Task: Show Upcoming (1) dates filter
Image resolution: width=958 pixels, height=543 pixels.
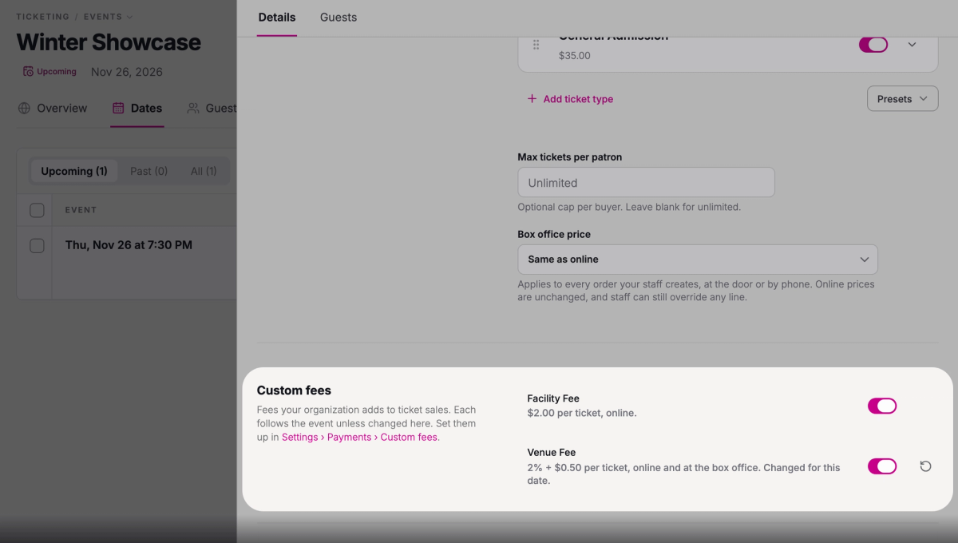Action: pyautogui.click(x=74, y=171)
